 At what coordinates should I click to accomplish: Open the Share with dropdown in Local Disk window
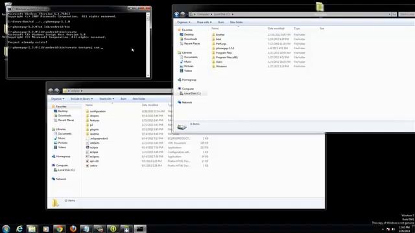pos(204,22)
